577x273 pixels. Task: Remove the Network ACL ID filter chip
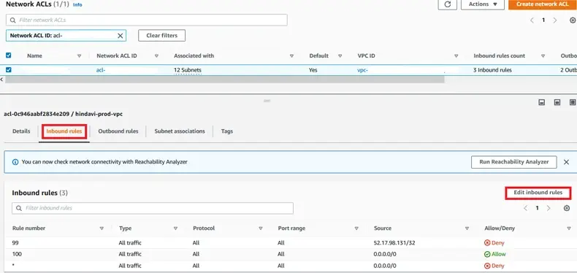[121, 36]
